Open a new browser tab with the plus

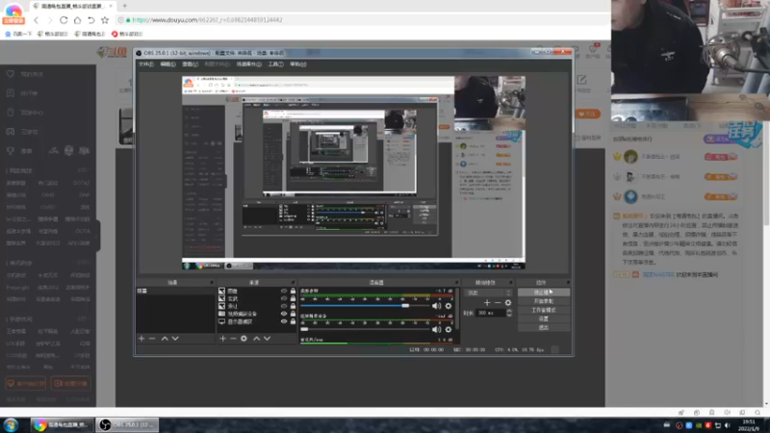point(125,6)
